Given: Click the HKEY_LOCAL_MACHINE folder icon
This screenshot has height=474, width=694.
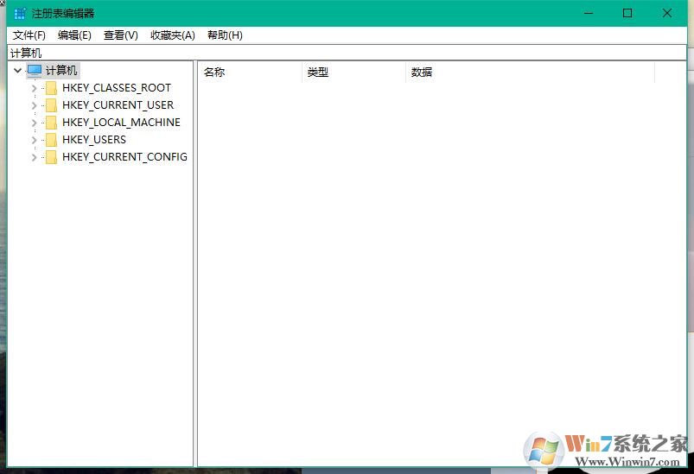Looking at the screenshot, I should [51, 123].
